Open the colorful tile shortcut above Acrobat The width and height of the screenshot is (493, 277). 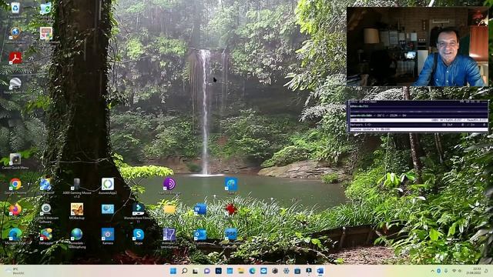coord(46,33)
